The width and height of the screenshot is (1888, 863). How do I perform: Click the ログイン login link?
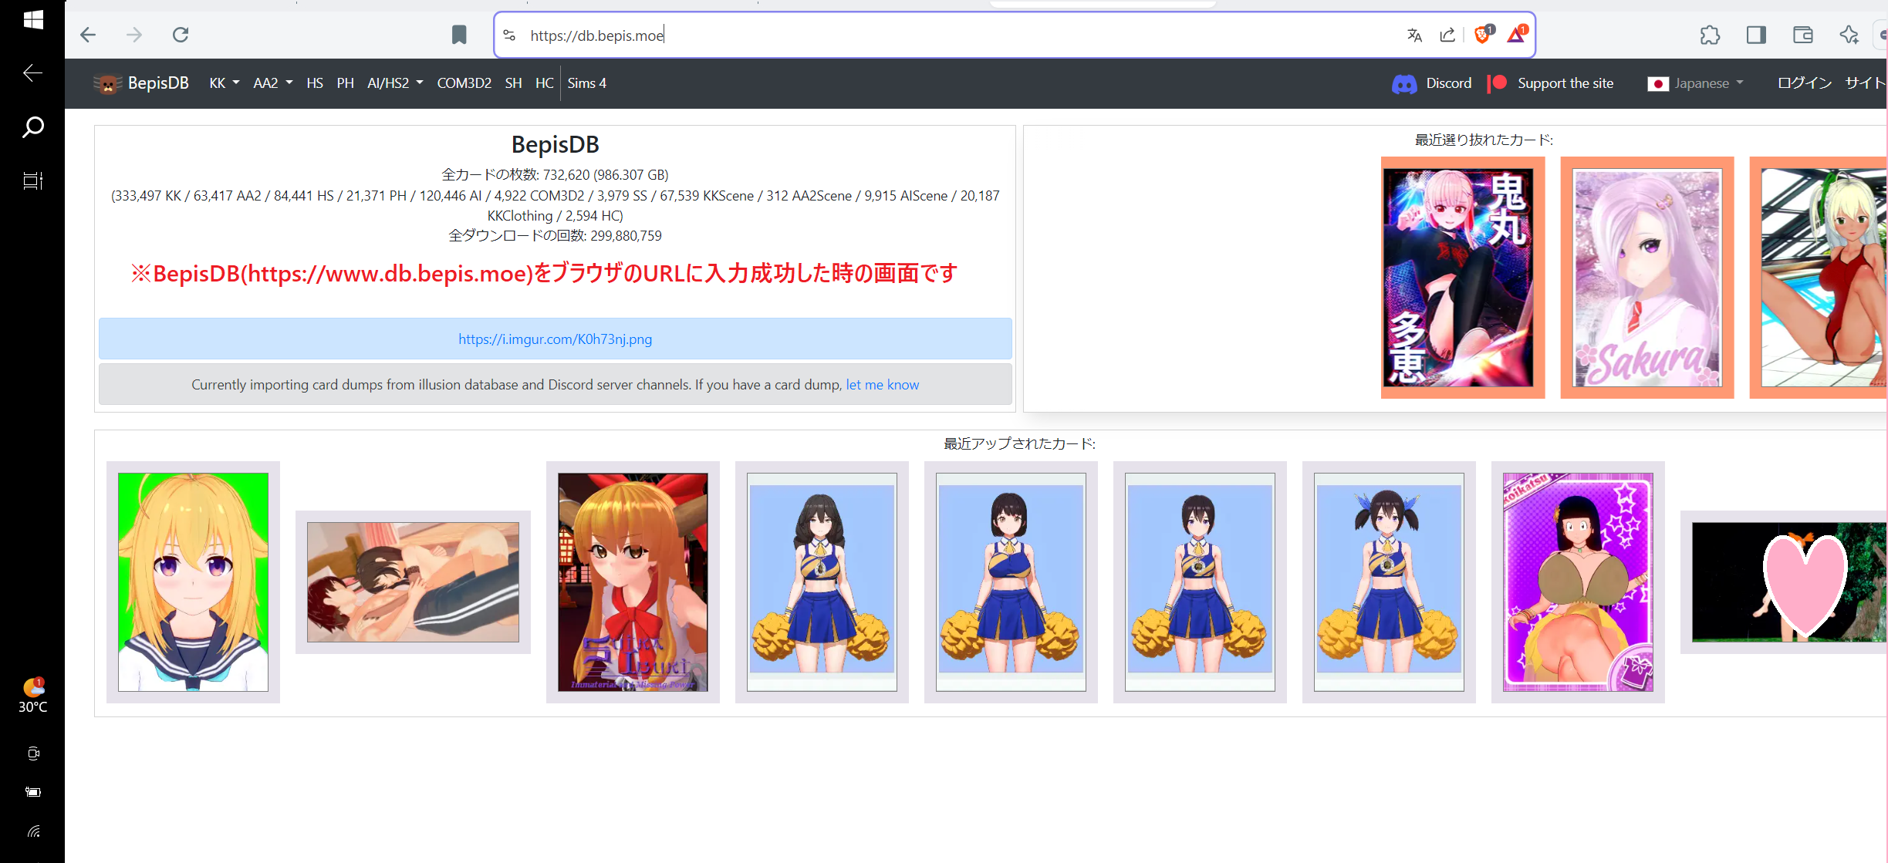click(1804, 83)
